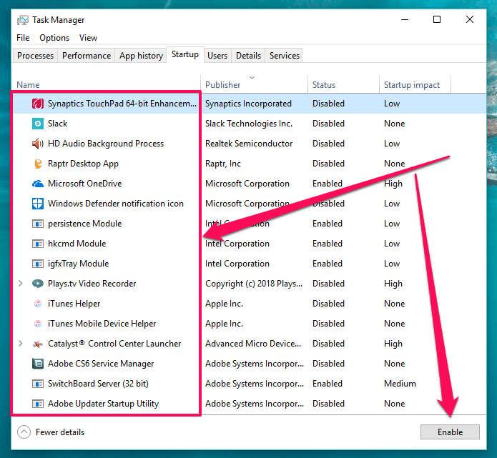Select the Startup tab
The height and width of the screenshot is (458, 497).
tap(185, 54)
